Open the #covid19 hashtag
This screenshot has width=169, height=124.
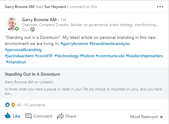43,56
